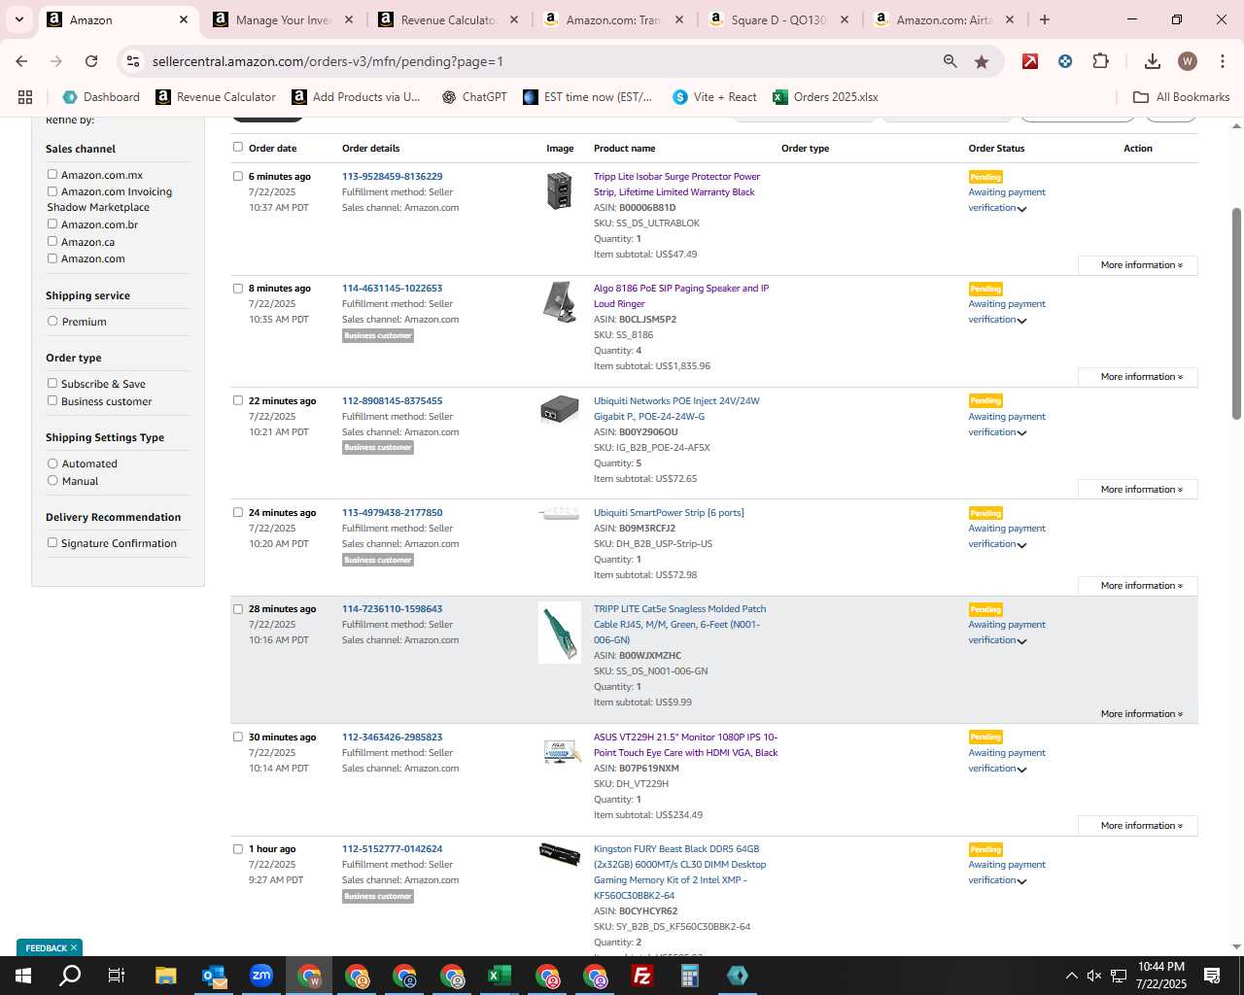Click the green Cat5e patch cable image
The width and height of the screenshot is (1244, 995).
pos(560,633)
